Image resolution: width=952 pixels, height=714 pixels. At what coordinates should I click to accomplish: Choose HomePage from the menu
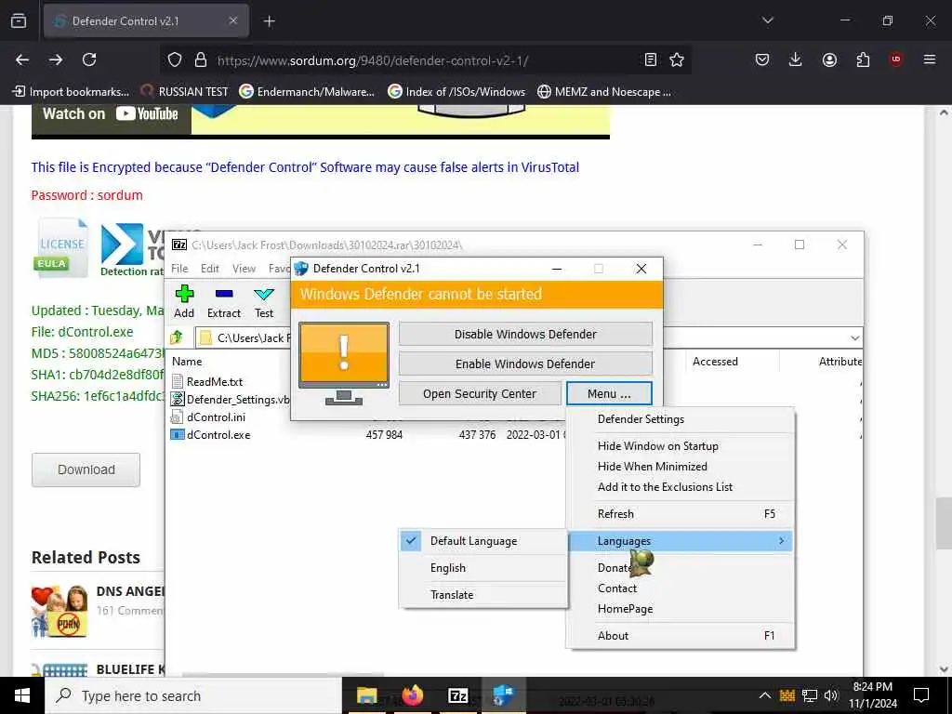point(680,609)
